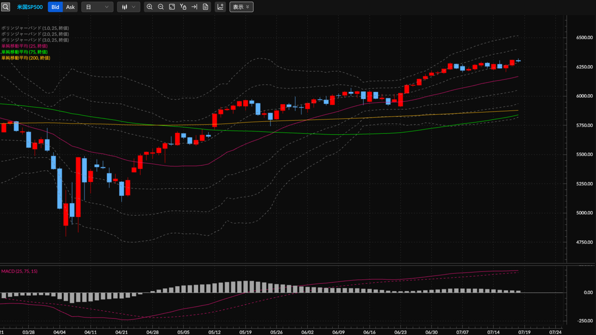Select the ボリンジャーバンド (3.0, 25, 終値) legend
This screenshot has height=335, width=596.
(35, 40)
